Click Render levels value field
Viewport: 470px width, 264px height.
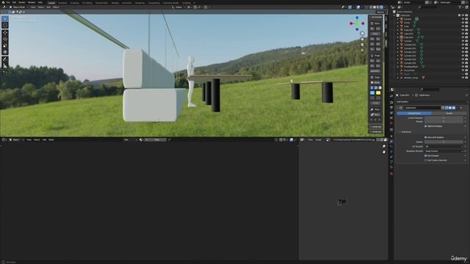pyautogui.click(x=444, y=122)
